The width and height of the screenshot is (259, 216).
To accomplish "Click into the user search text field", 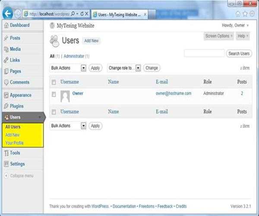I will (x=204, y=54).
